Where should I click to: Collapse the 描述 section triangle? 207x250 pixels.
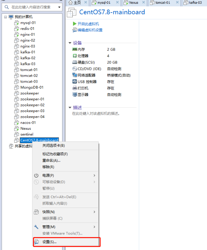[70, 108]
